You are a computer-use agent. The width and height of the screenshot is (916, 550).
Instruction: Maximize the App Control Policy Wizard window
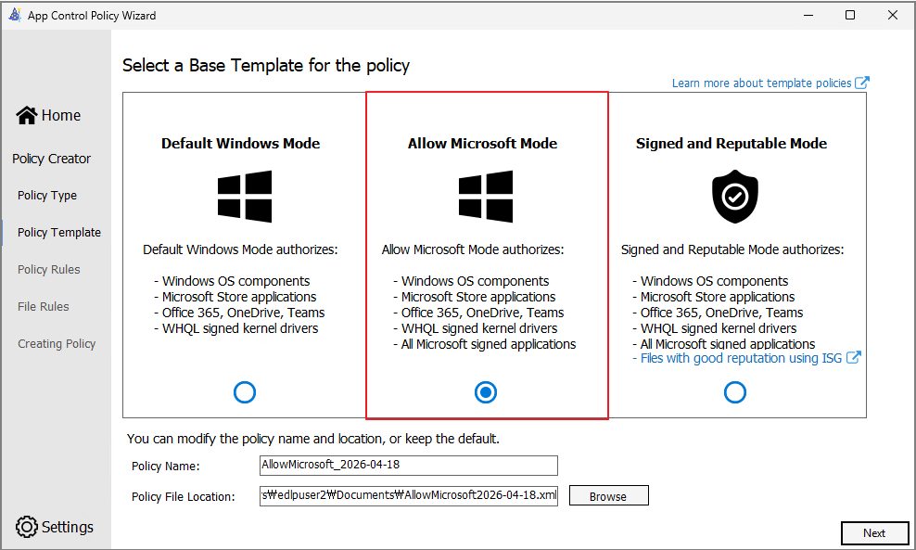click(850, 15)
